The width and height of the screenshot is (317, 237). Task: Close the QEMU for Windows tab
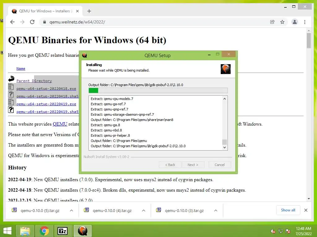(x=77, y=11)
